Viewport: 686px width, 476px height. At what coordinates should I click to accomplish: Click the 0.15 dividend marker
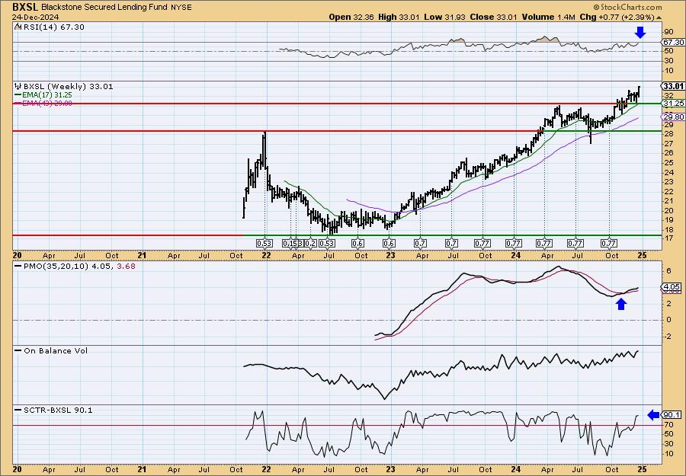290,244
